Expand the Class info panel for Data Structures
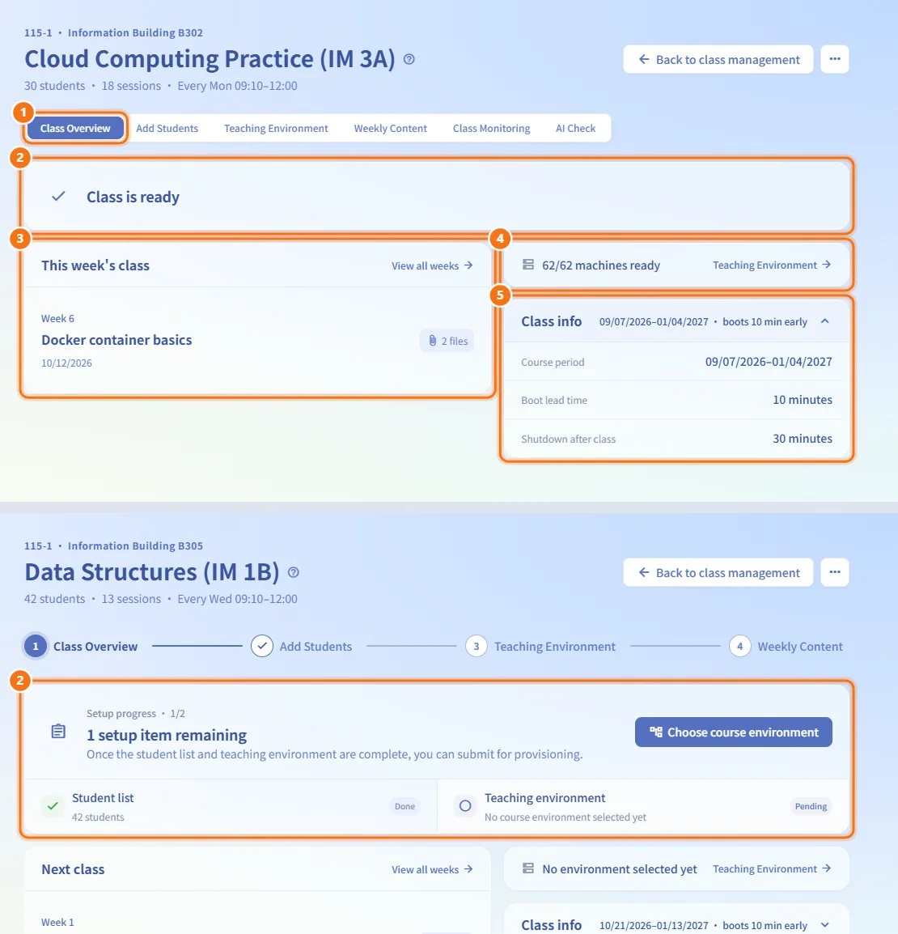This screenshot has height=934, width=898. [x=824, y=925]
